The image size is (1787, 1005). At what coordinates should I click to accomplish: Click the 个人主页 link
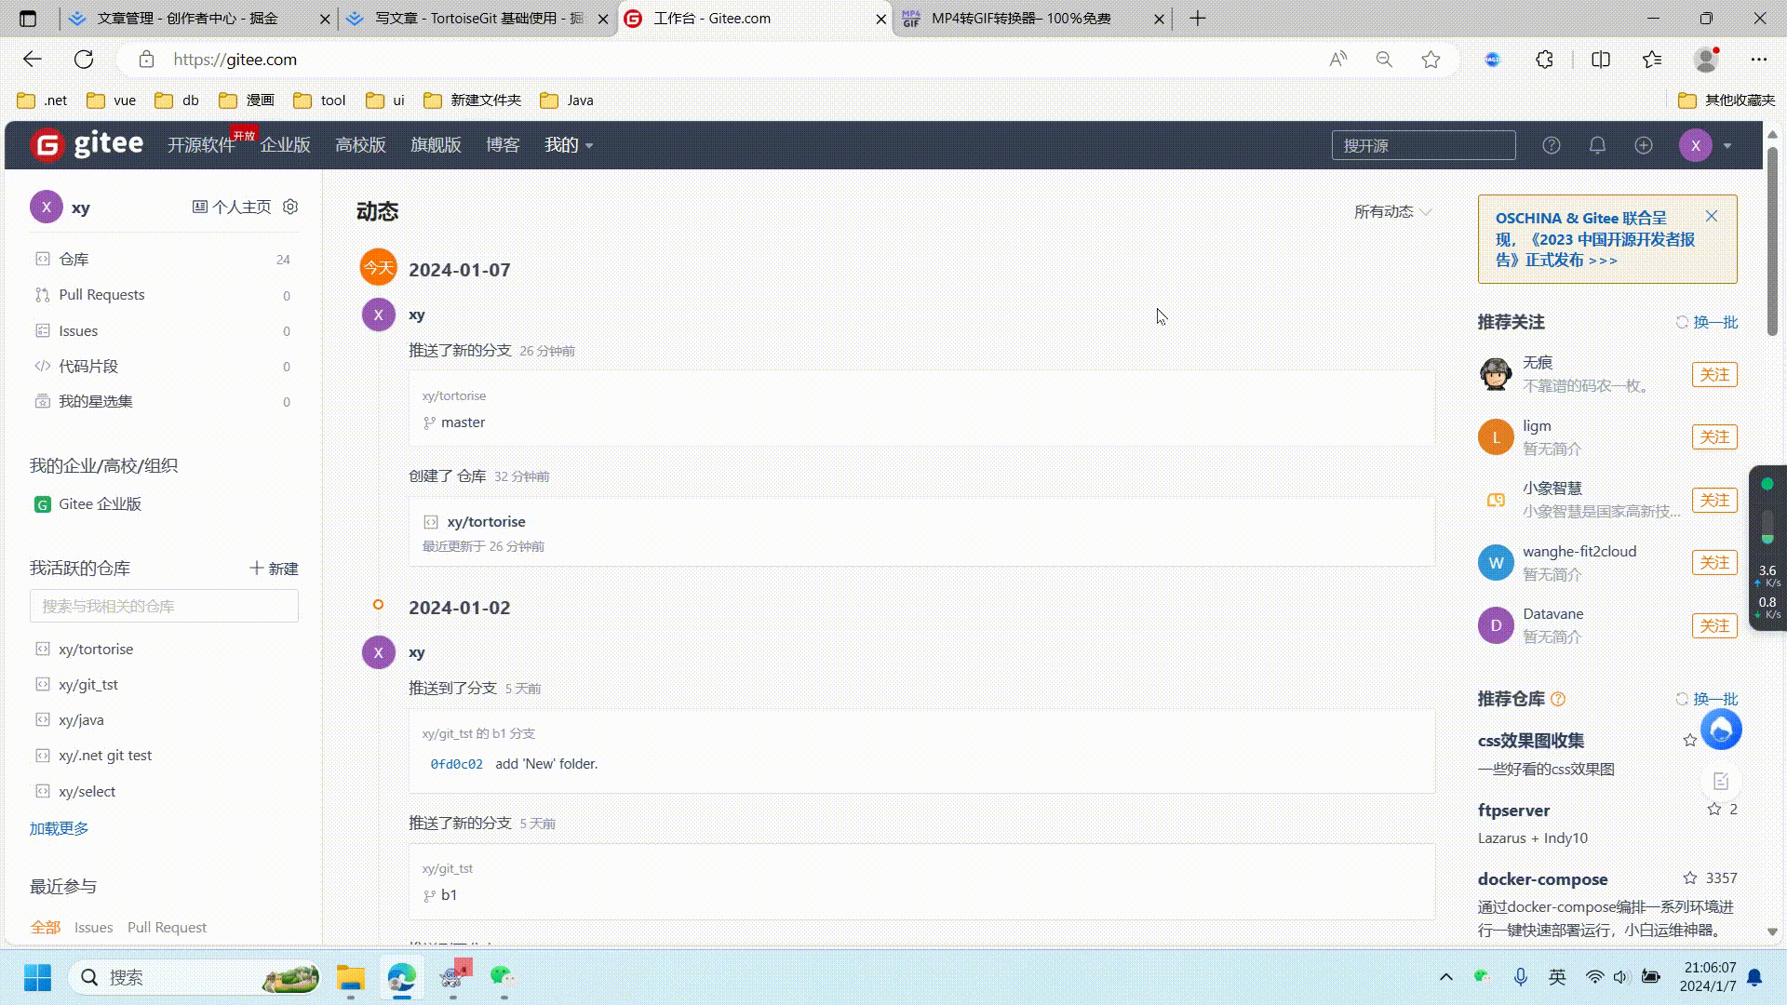coord(232,207)
